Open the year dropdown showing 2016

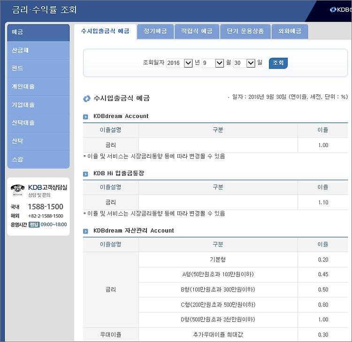179,63
